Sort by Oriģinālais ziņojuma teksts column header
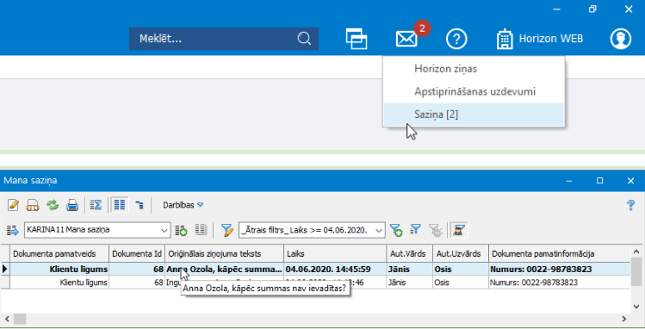Image resolution: width=645 pixels, height=329 pixels. click(224, 253)
